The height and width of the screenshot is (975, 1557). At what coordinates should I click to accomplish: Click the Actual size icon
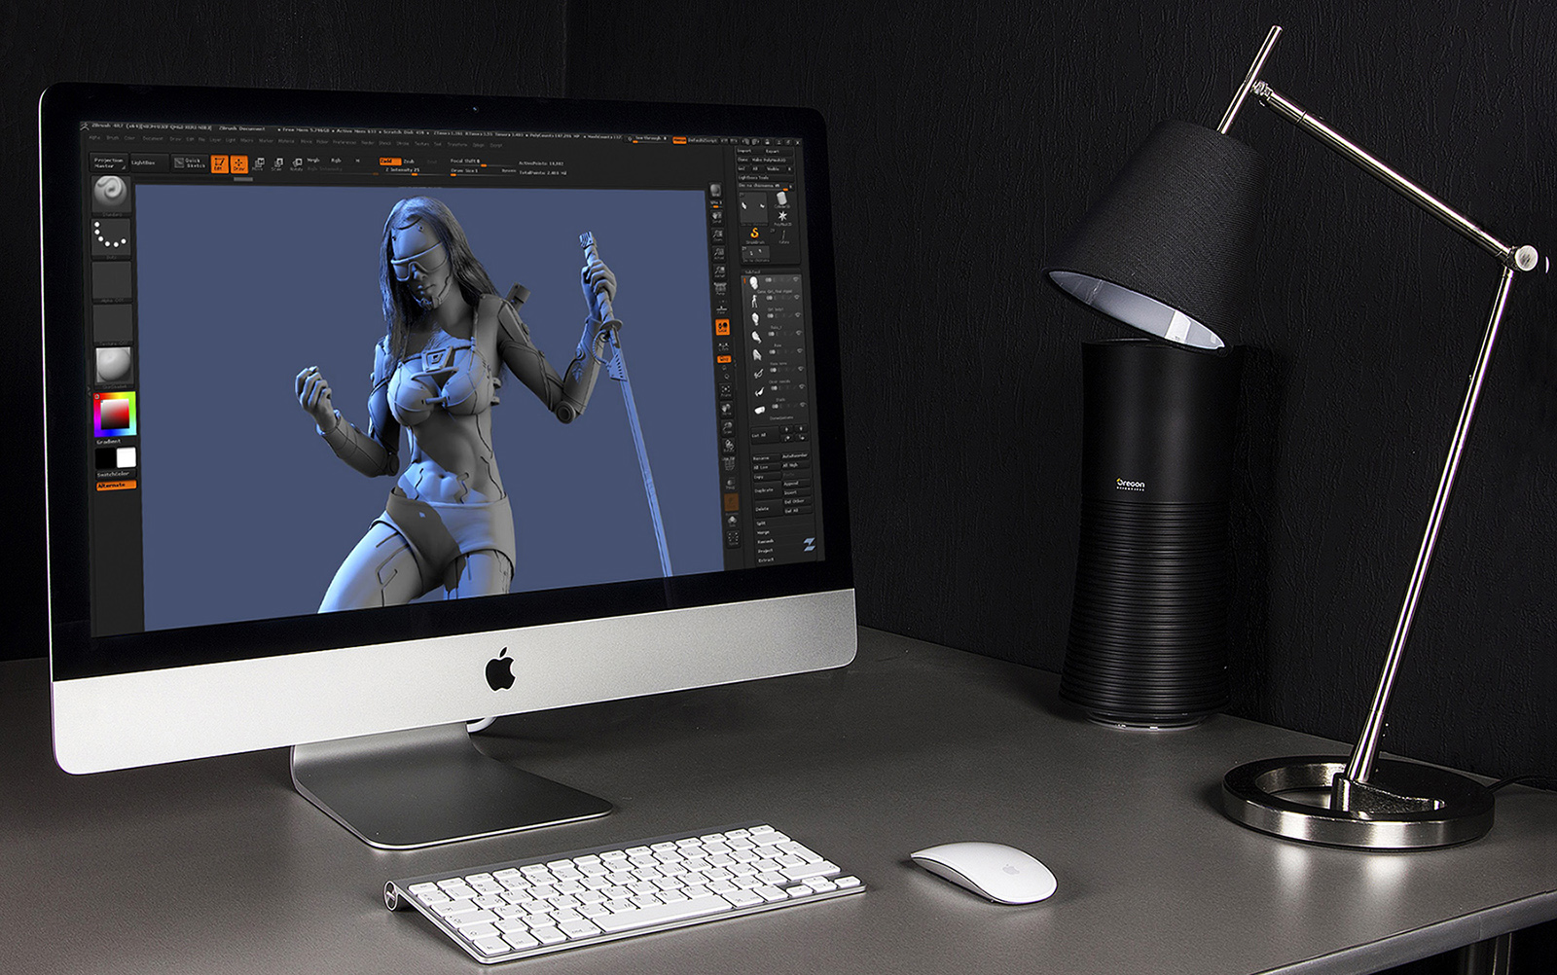pos(719,254)
